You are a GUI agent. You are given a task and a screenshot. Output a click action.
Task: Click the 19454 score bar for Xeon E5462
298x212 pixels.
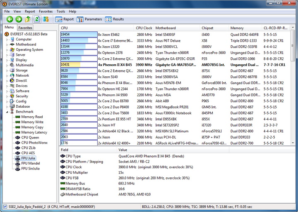coord(79,35)
